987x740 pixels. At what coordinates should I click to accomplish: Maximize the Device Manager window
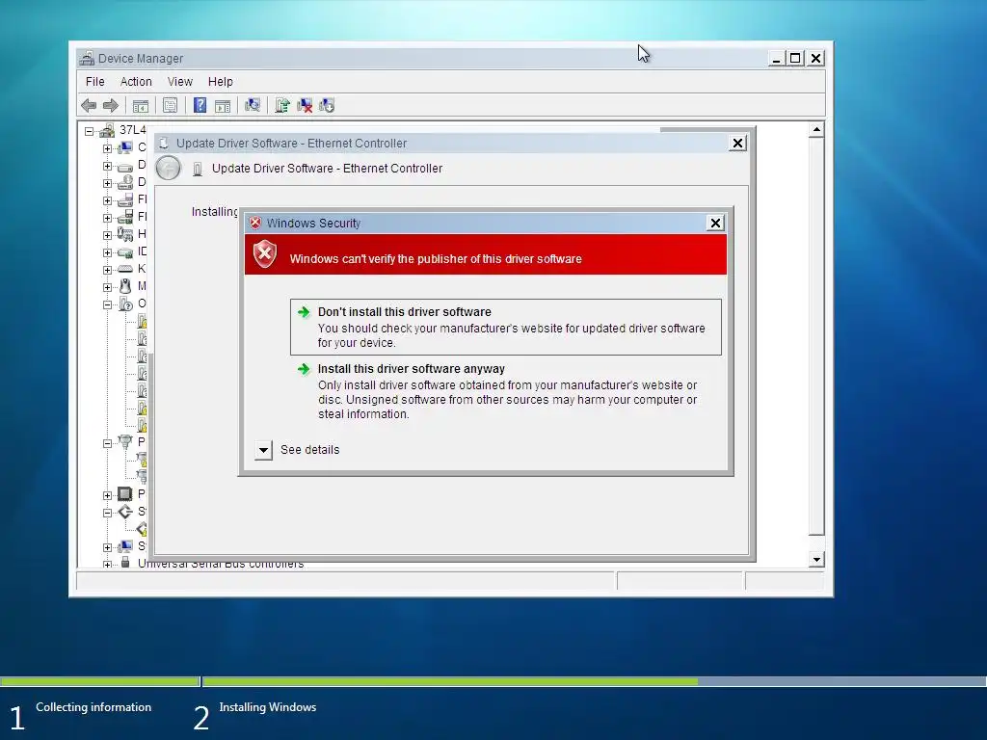795,59
